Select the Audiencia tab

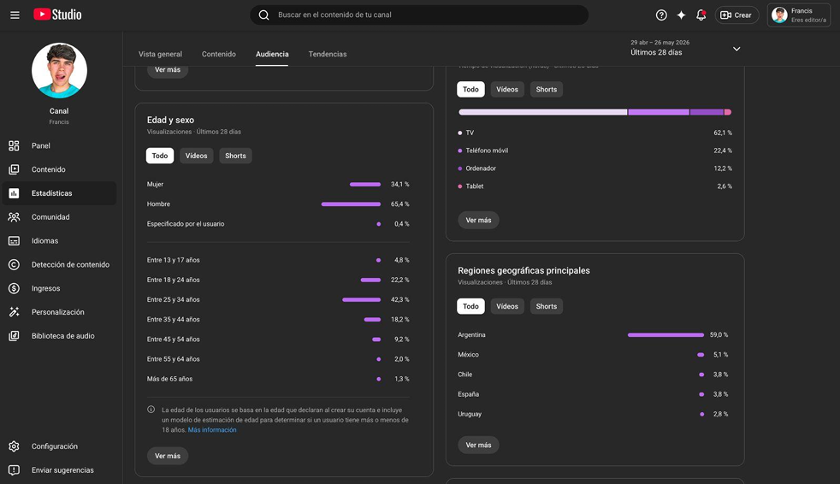(x=272, y=54)
